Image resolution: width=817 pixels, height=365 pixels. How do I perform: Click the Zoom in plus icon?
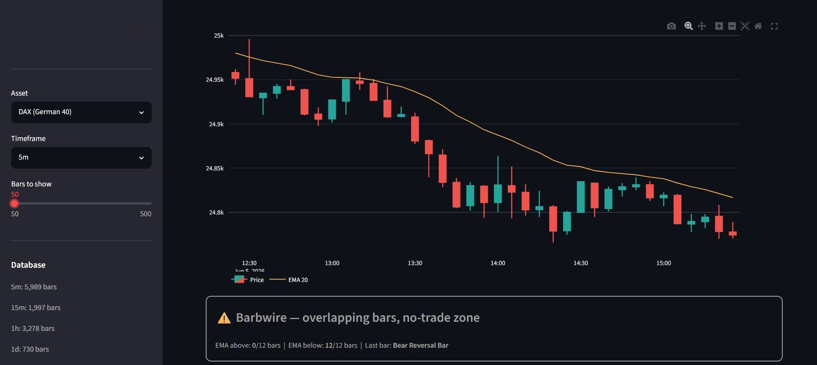pyautogui.click(x=719, y=26)
